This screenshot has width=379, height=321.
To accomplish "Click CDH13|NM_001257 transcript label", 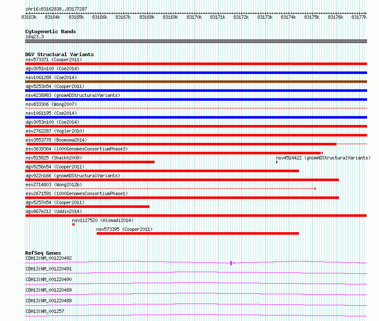I will [x=45, y=311].
